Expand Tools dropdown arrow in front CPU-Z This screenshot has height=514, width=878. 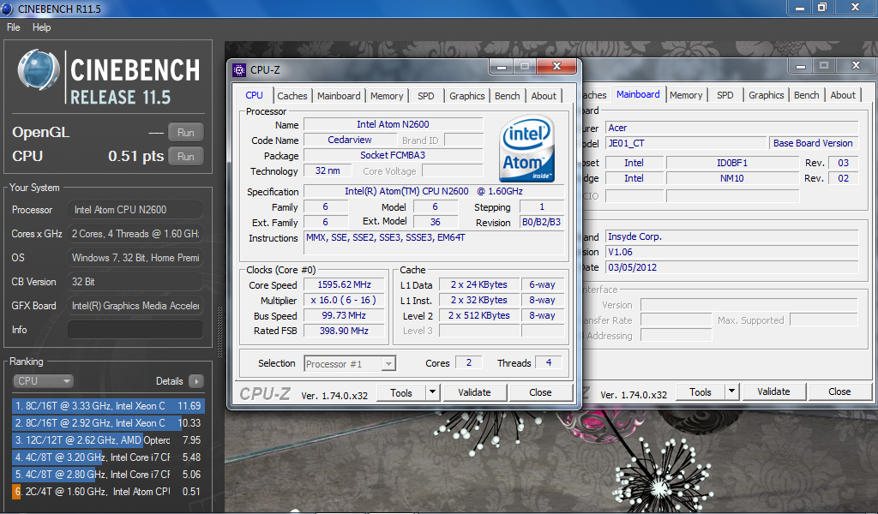432,392
